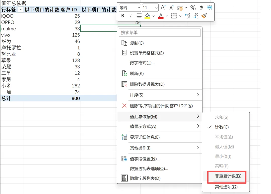
Task: Choose 隐藏字段列表(D) menu item
Action: pos(145,178)
